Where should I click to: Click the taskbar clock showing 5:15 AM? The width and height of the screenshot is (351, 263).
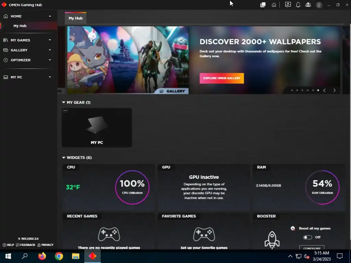pos(322,256)
